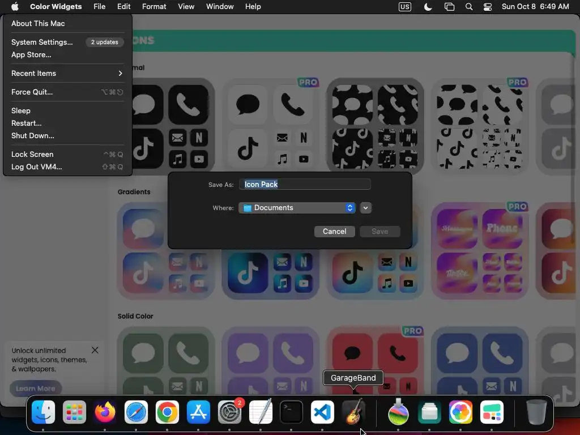Select the black cow-print icon pack

pos(375,126)
